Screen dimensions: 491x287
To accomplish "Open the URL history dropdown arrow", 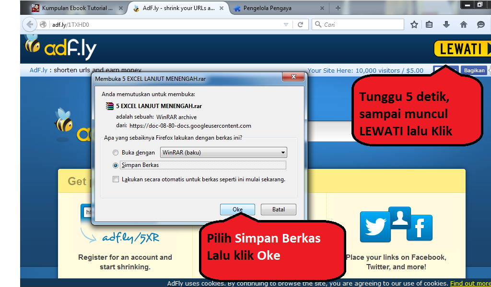I will coord(286,24).
